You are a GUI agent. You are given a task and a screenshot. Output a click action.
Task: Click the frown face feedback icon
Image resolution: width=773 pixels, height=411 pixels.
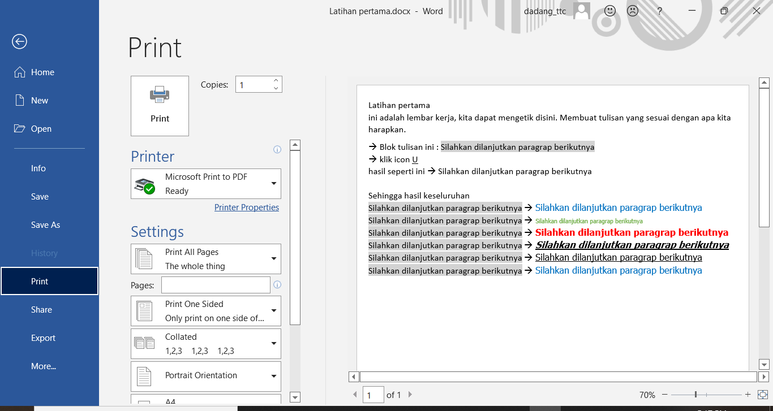633,11
